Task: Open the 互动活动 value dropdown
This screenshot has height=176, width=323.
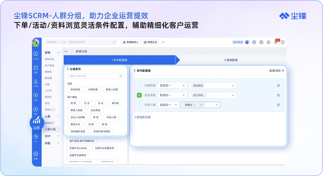Action: [x=213, y=85]
